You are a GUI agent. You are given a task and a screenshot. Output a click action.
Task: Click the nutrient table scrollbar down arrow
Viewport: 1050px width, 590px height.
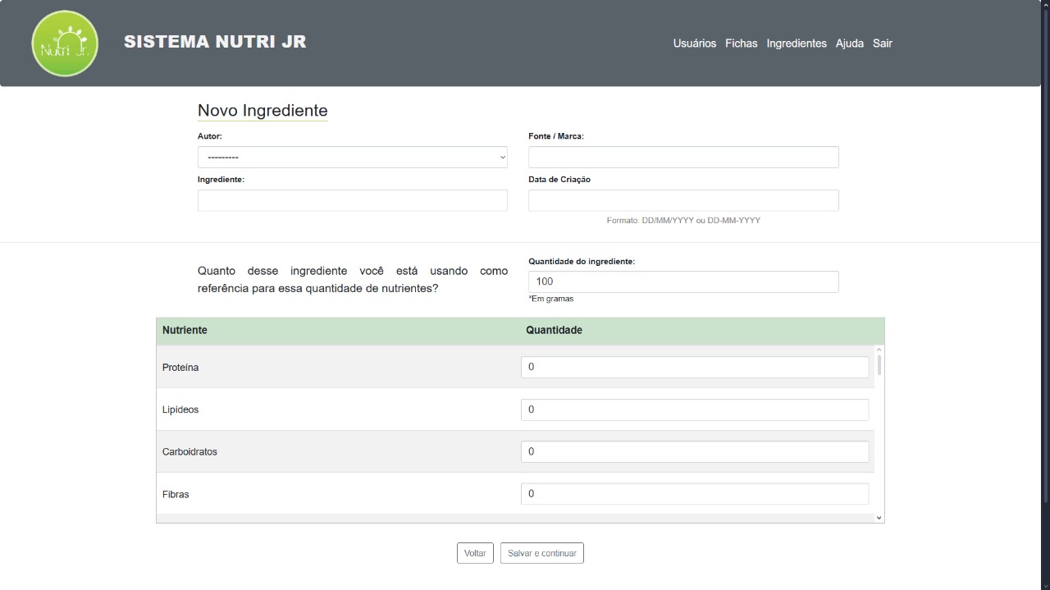pyautogui.click(x=879, y=517)
